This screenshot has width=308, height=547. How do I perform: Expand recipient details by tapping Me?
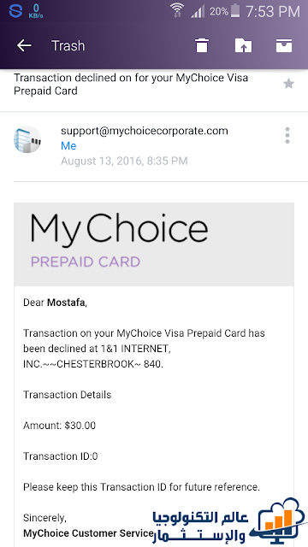point(68,146)
